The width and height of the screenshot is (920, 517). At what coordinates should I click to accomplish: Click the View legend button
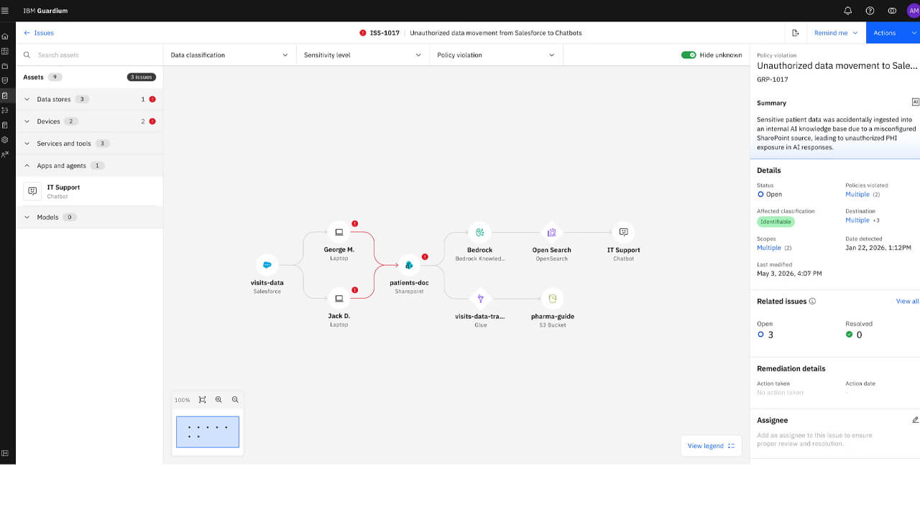click(711, 446)
